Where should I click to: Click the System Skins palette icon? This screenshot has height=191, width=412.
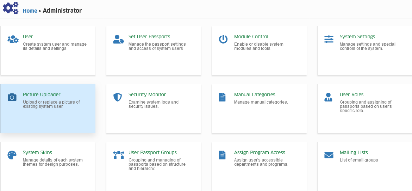click(12, 155)
